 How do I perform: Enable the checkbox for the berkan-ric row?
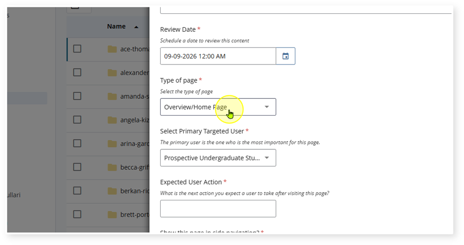(77, 190)
